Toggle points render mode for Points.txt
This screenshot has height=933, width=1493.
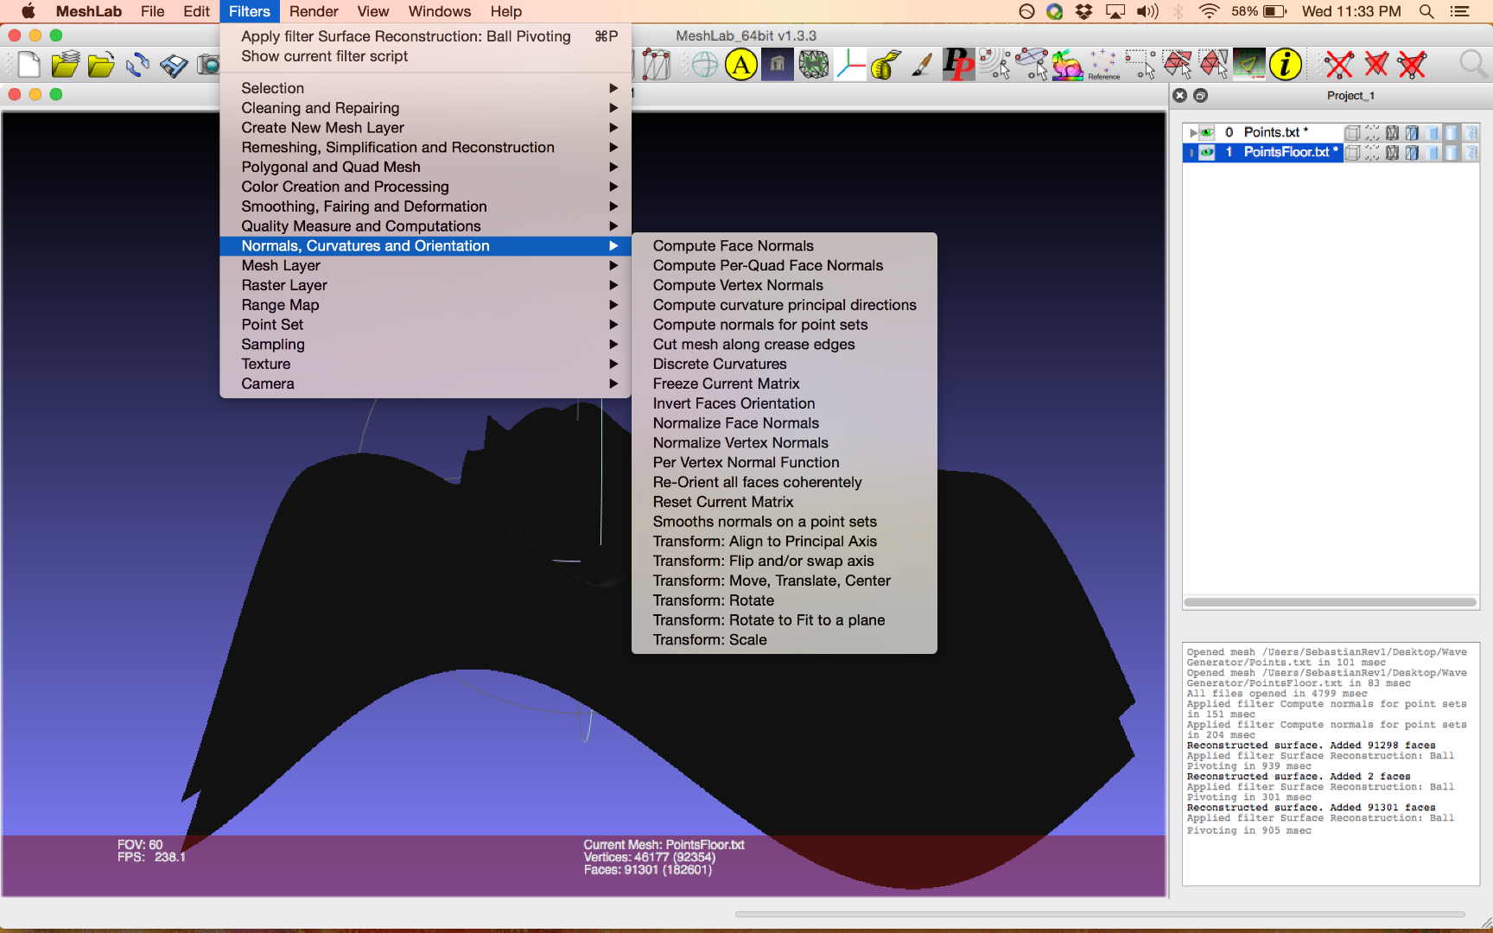tap(1372, 132)
